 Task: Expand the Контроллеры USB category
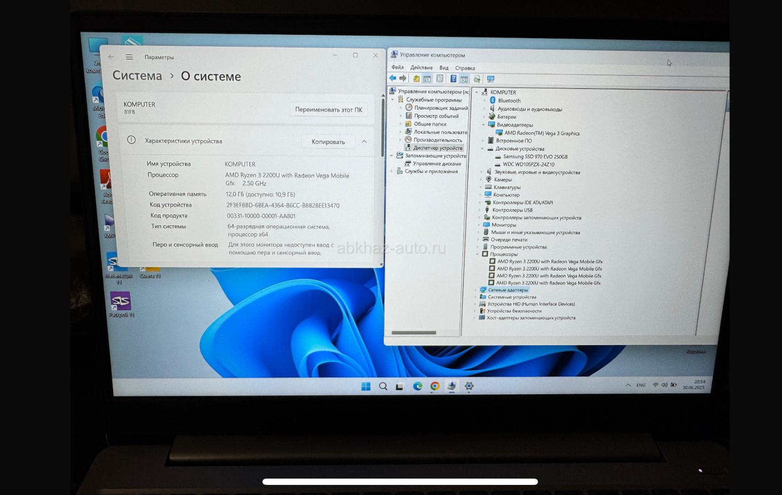(480, 210)
